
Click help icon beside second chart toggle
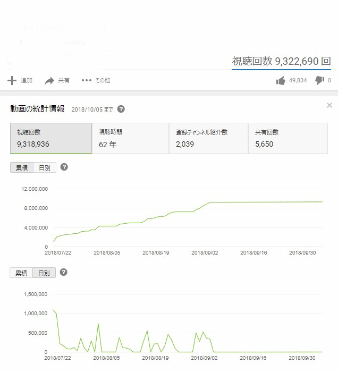click(x=64, y=272)
